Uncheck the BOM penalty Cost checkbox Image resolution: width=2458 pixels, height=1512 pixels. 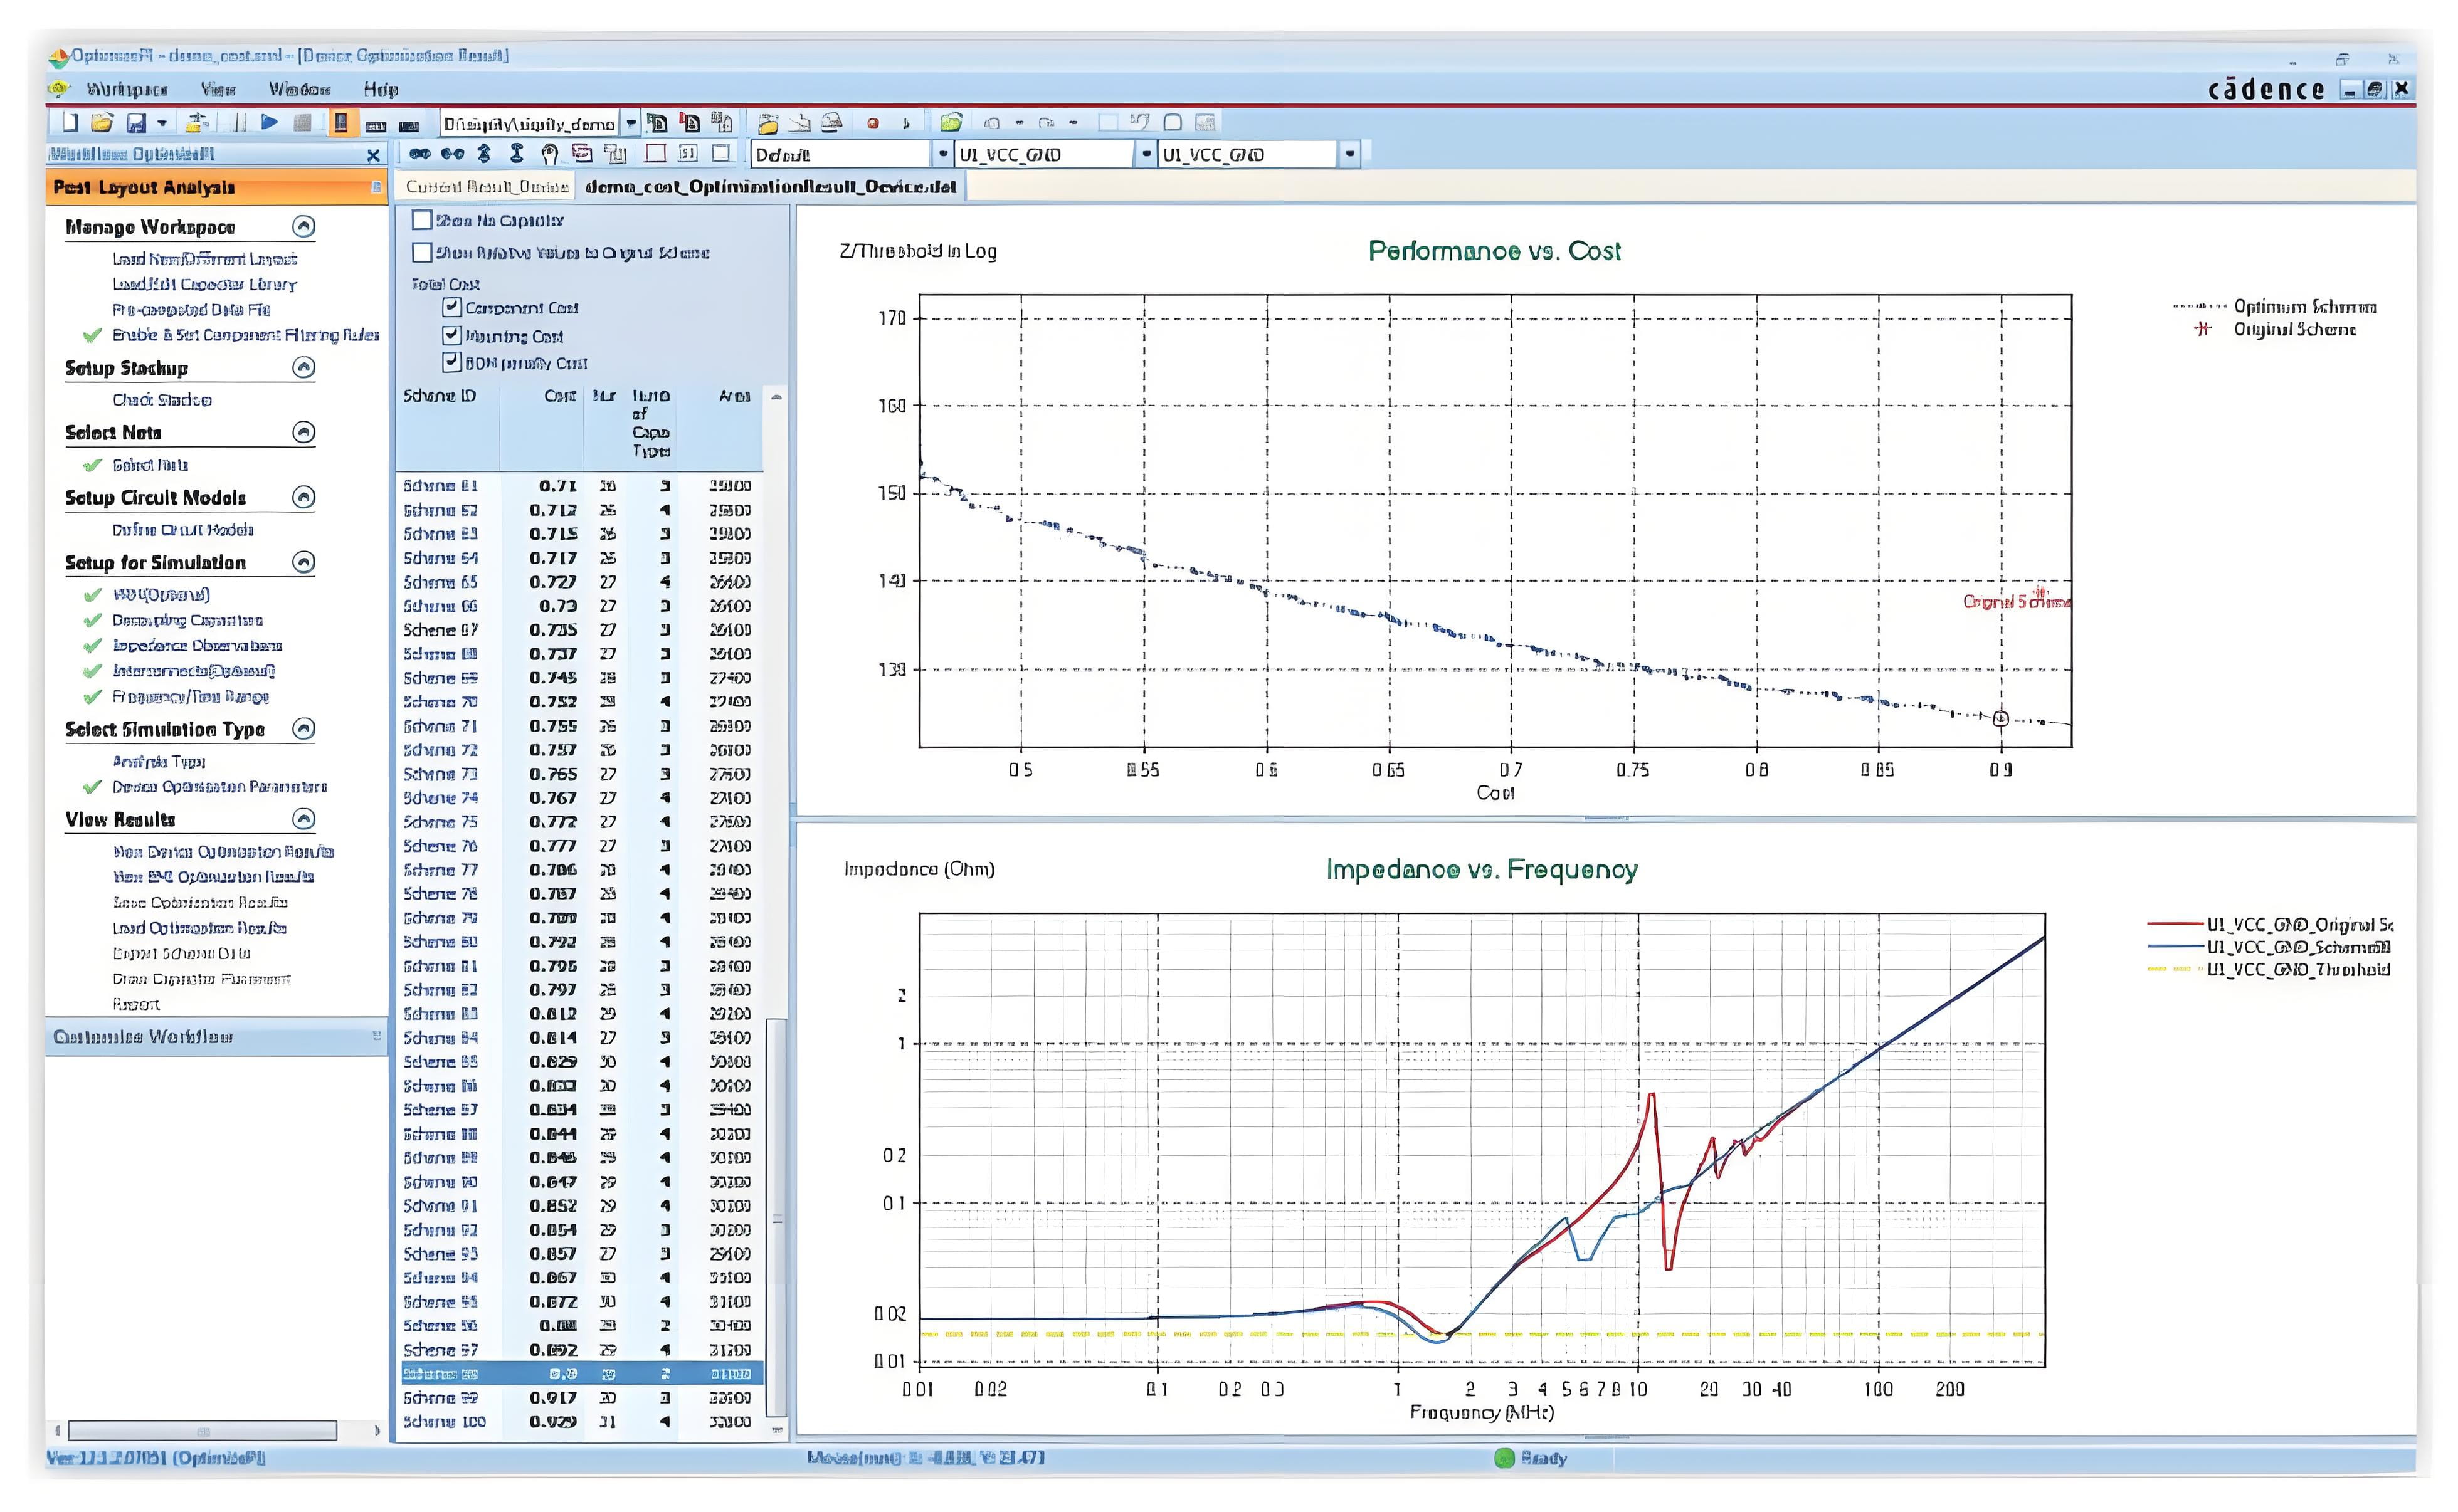click(x=452, y=362)
